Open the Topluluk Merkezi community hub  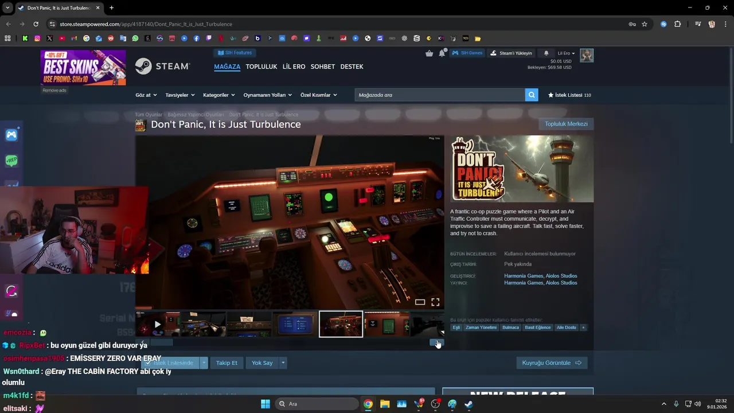566,124
